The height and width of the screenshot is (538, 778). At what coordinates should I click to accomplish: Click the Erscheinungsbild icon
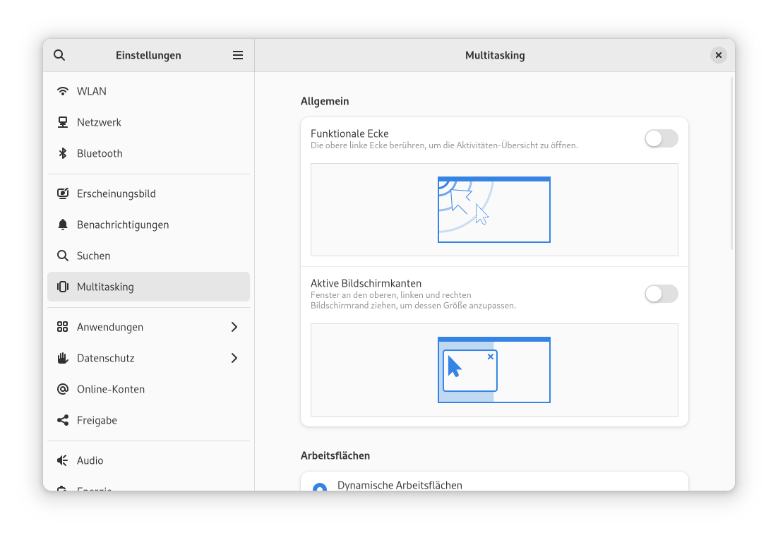click(63, 193)
